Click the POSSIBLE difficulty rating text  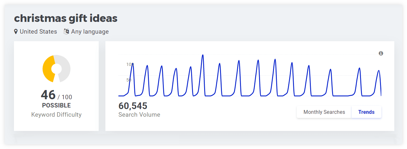click(57, 106)
